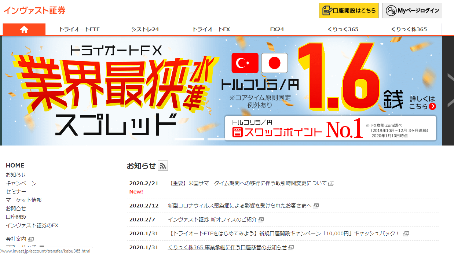The width and height of the screenshot is (454, 254).
Task: Open the HOME sidebar link
Action: [15, 165]
